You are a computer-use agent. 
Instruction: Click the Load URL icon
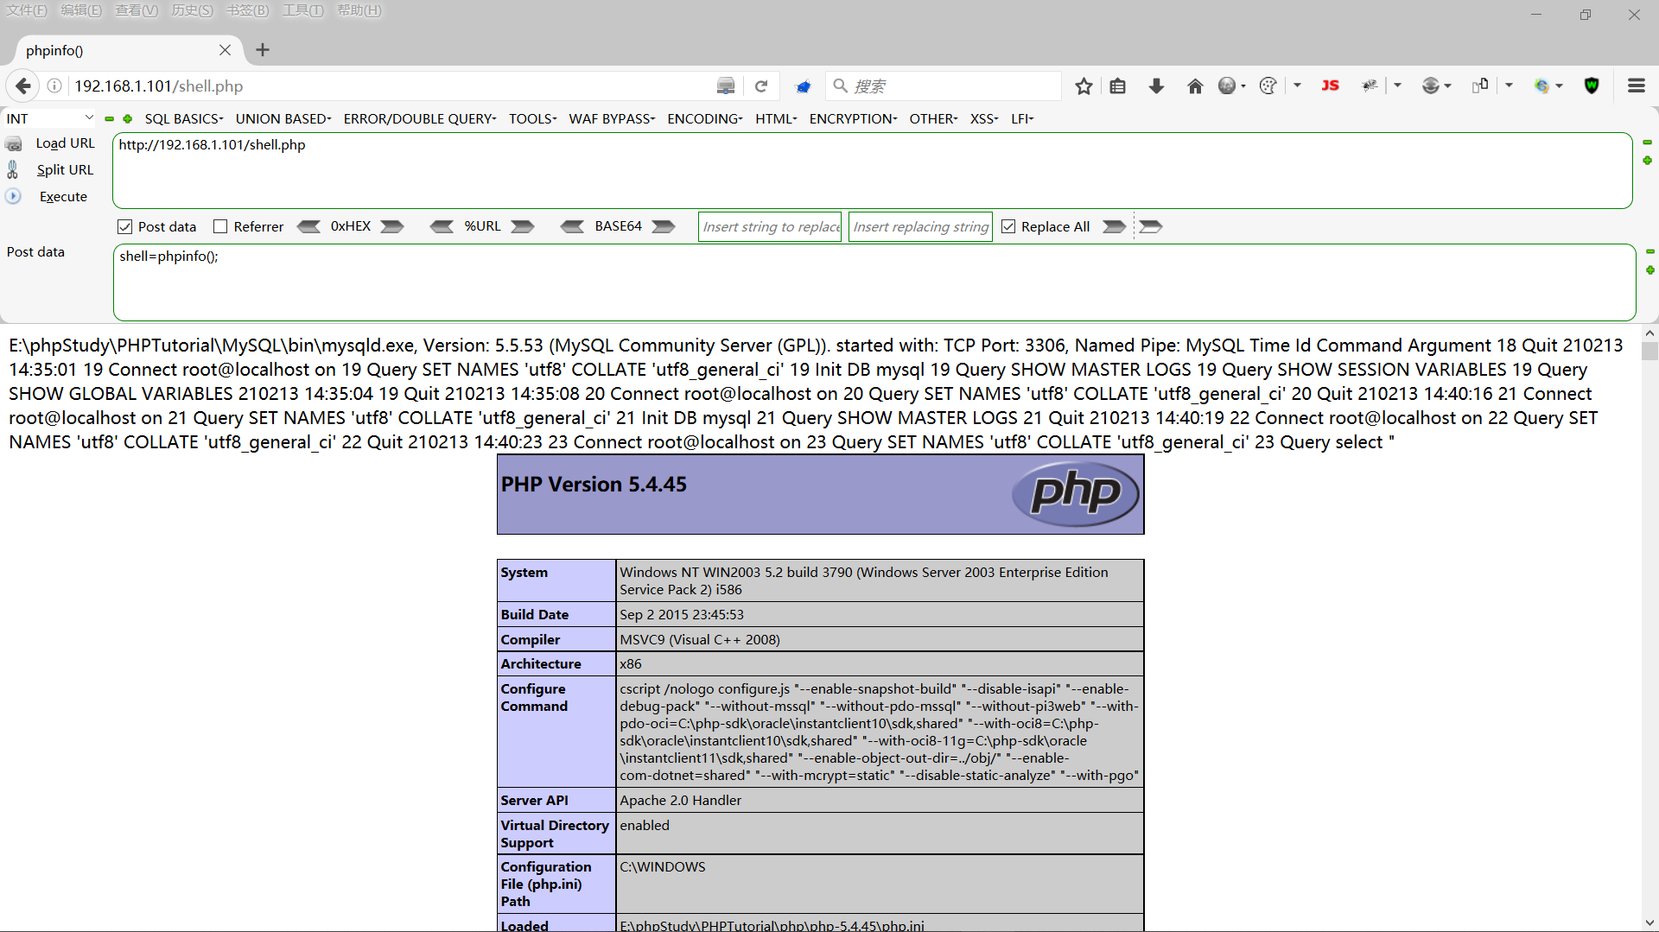[14, 143]
